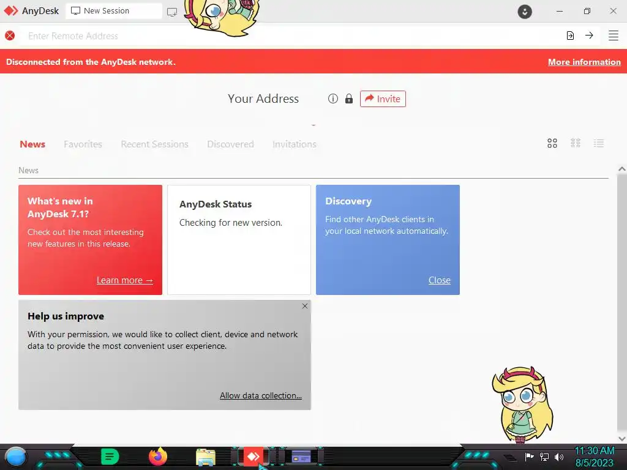Click the scrollbar up arrow
Image resolution: width=627 pixels, height=470 pixels.
621,169
